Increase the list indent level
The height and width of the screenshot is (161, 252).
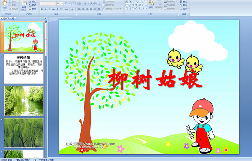pos(95,3)
